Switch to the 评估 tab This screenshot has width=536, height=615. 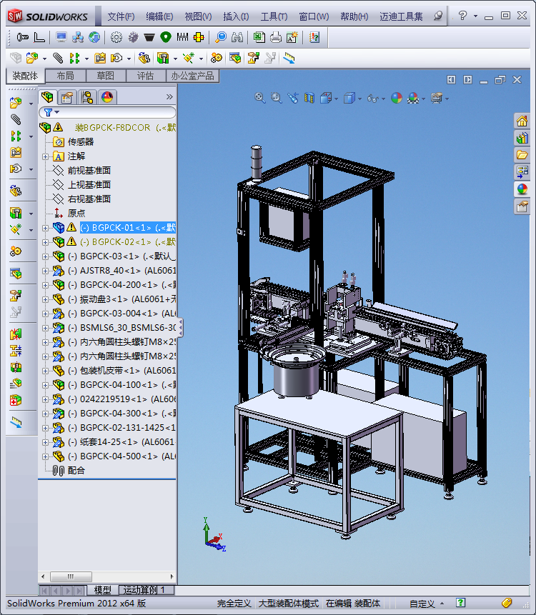pos(146,76)
